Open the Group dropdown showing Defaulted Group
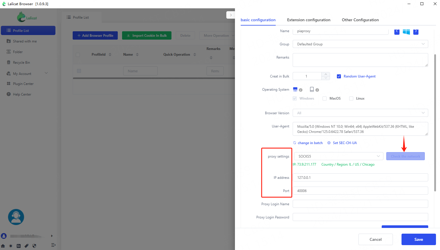 tap(360, 44)
